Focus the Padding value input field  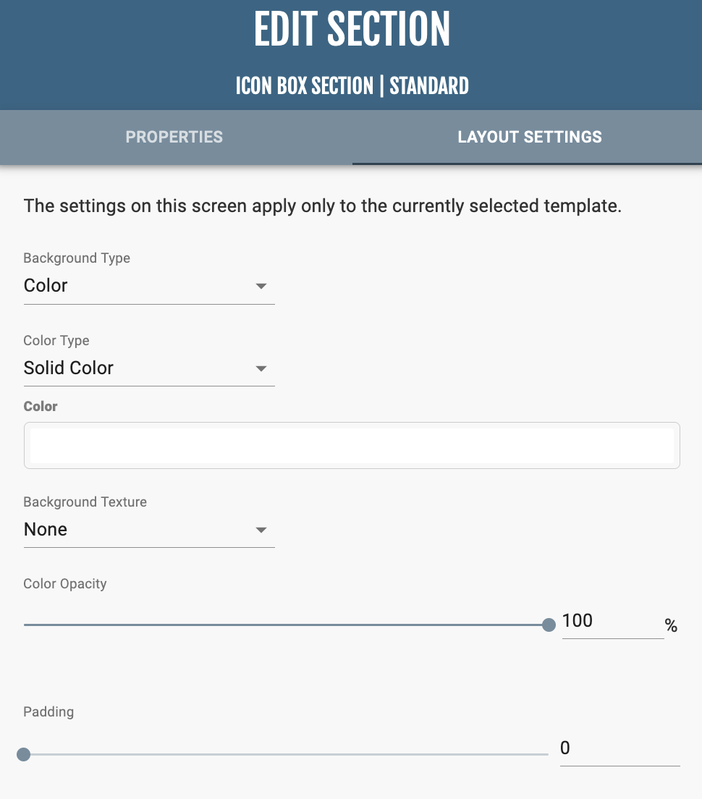(x=619, y=748)
